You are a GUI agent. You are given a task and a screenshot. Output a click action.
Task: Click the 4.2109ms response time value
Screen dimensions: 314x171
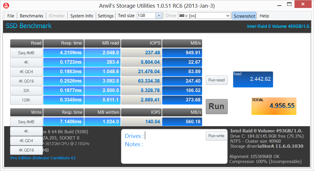click(64, 53)
